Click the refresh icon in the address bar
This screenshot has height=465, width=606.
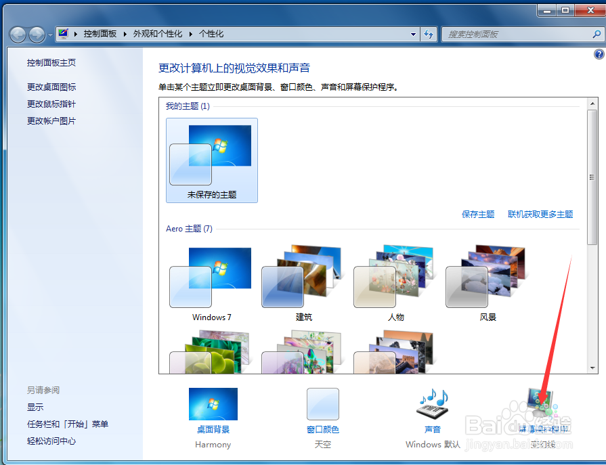[x=429, y=33]
